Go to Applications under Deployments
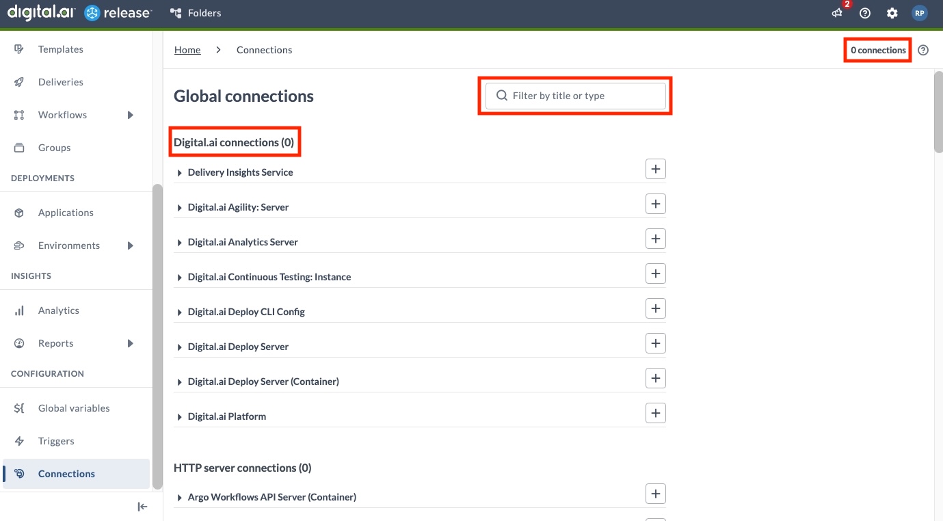 [x=66, y=212]
